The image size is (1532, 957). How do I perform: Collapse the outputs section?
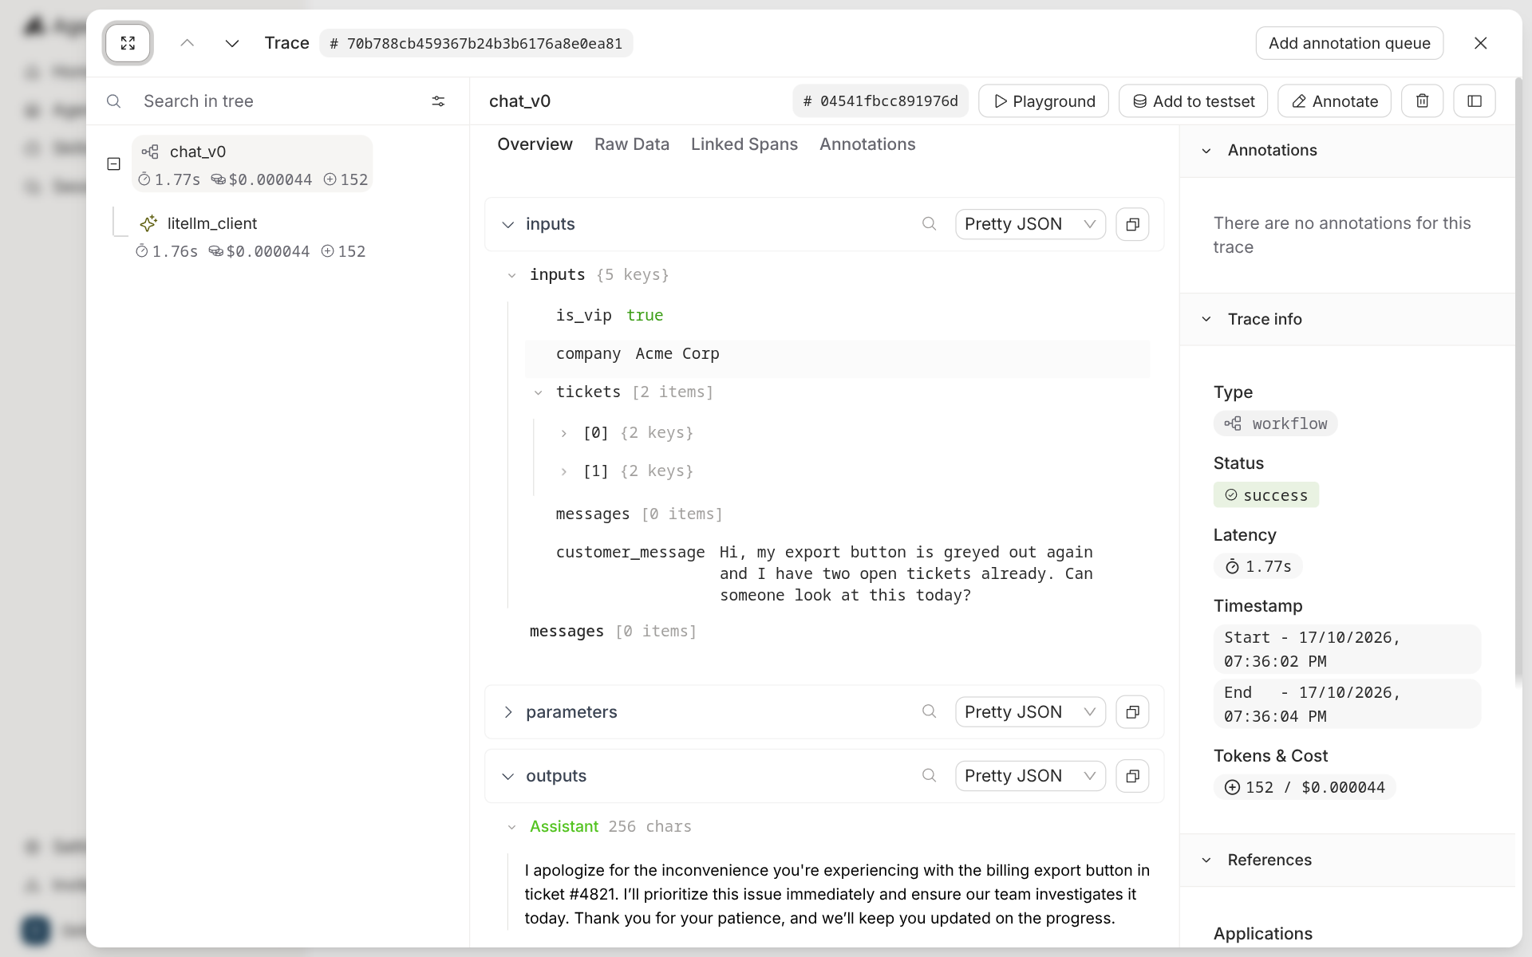pos(507,777)
